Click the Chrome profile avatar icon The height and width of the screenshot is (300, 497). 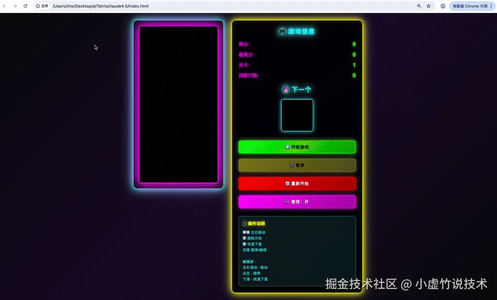[x=443, y=6]
